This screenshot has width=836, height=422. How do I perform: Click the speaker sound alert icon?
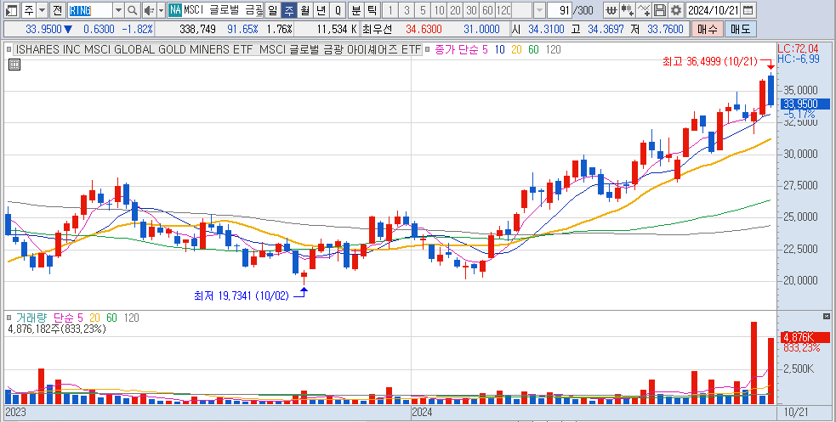click(x=150, y=9)
